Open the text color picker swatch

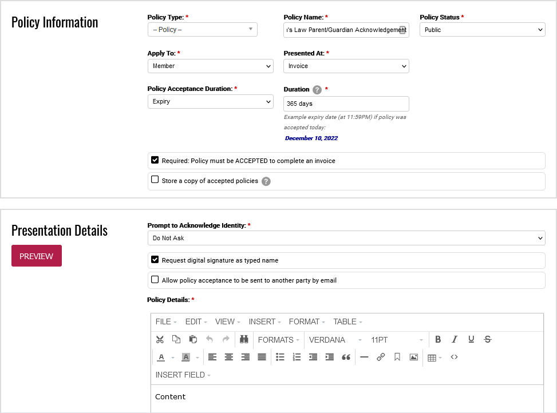tap(161, 358)
